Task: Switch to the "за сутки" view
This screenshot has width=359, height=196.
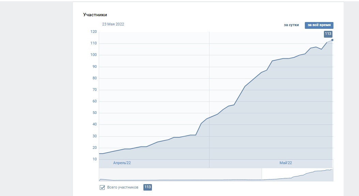Action: pos(291,25)
